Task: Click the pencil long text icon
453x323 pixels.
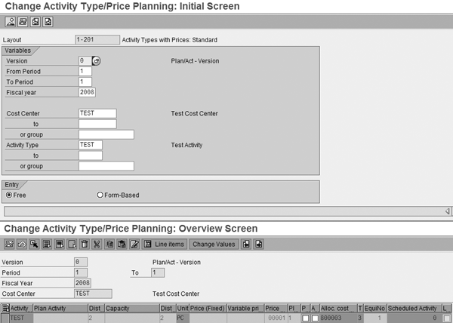Action: (x=134, y=245)
